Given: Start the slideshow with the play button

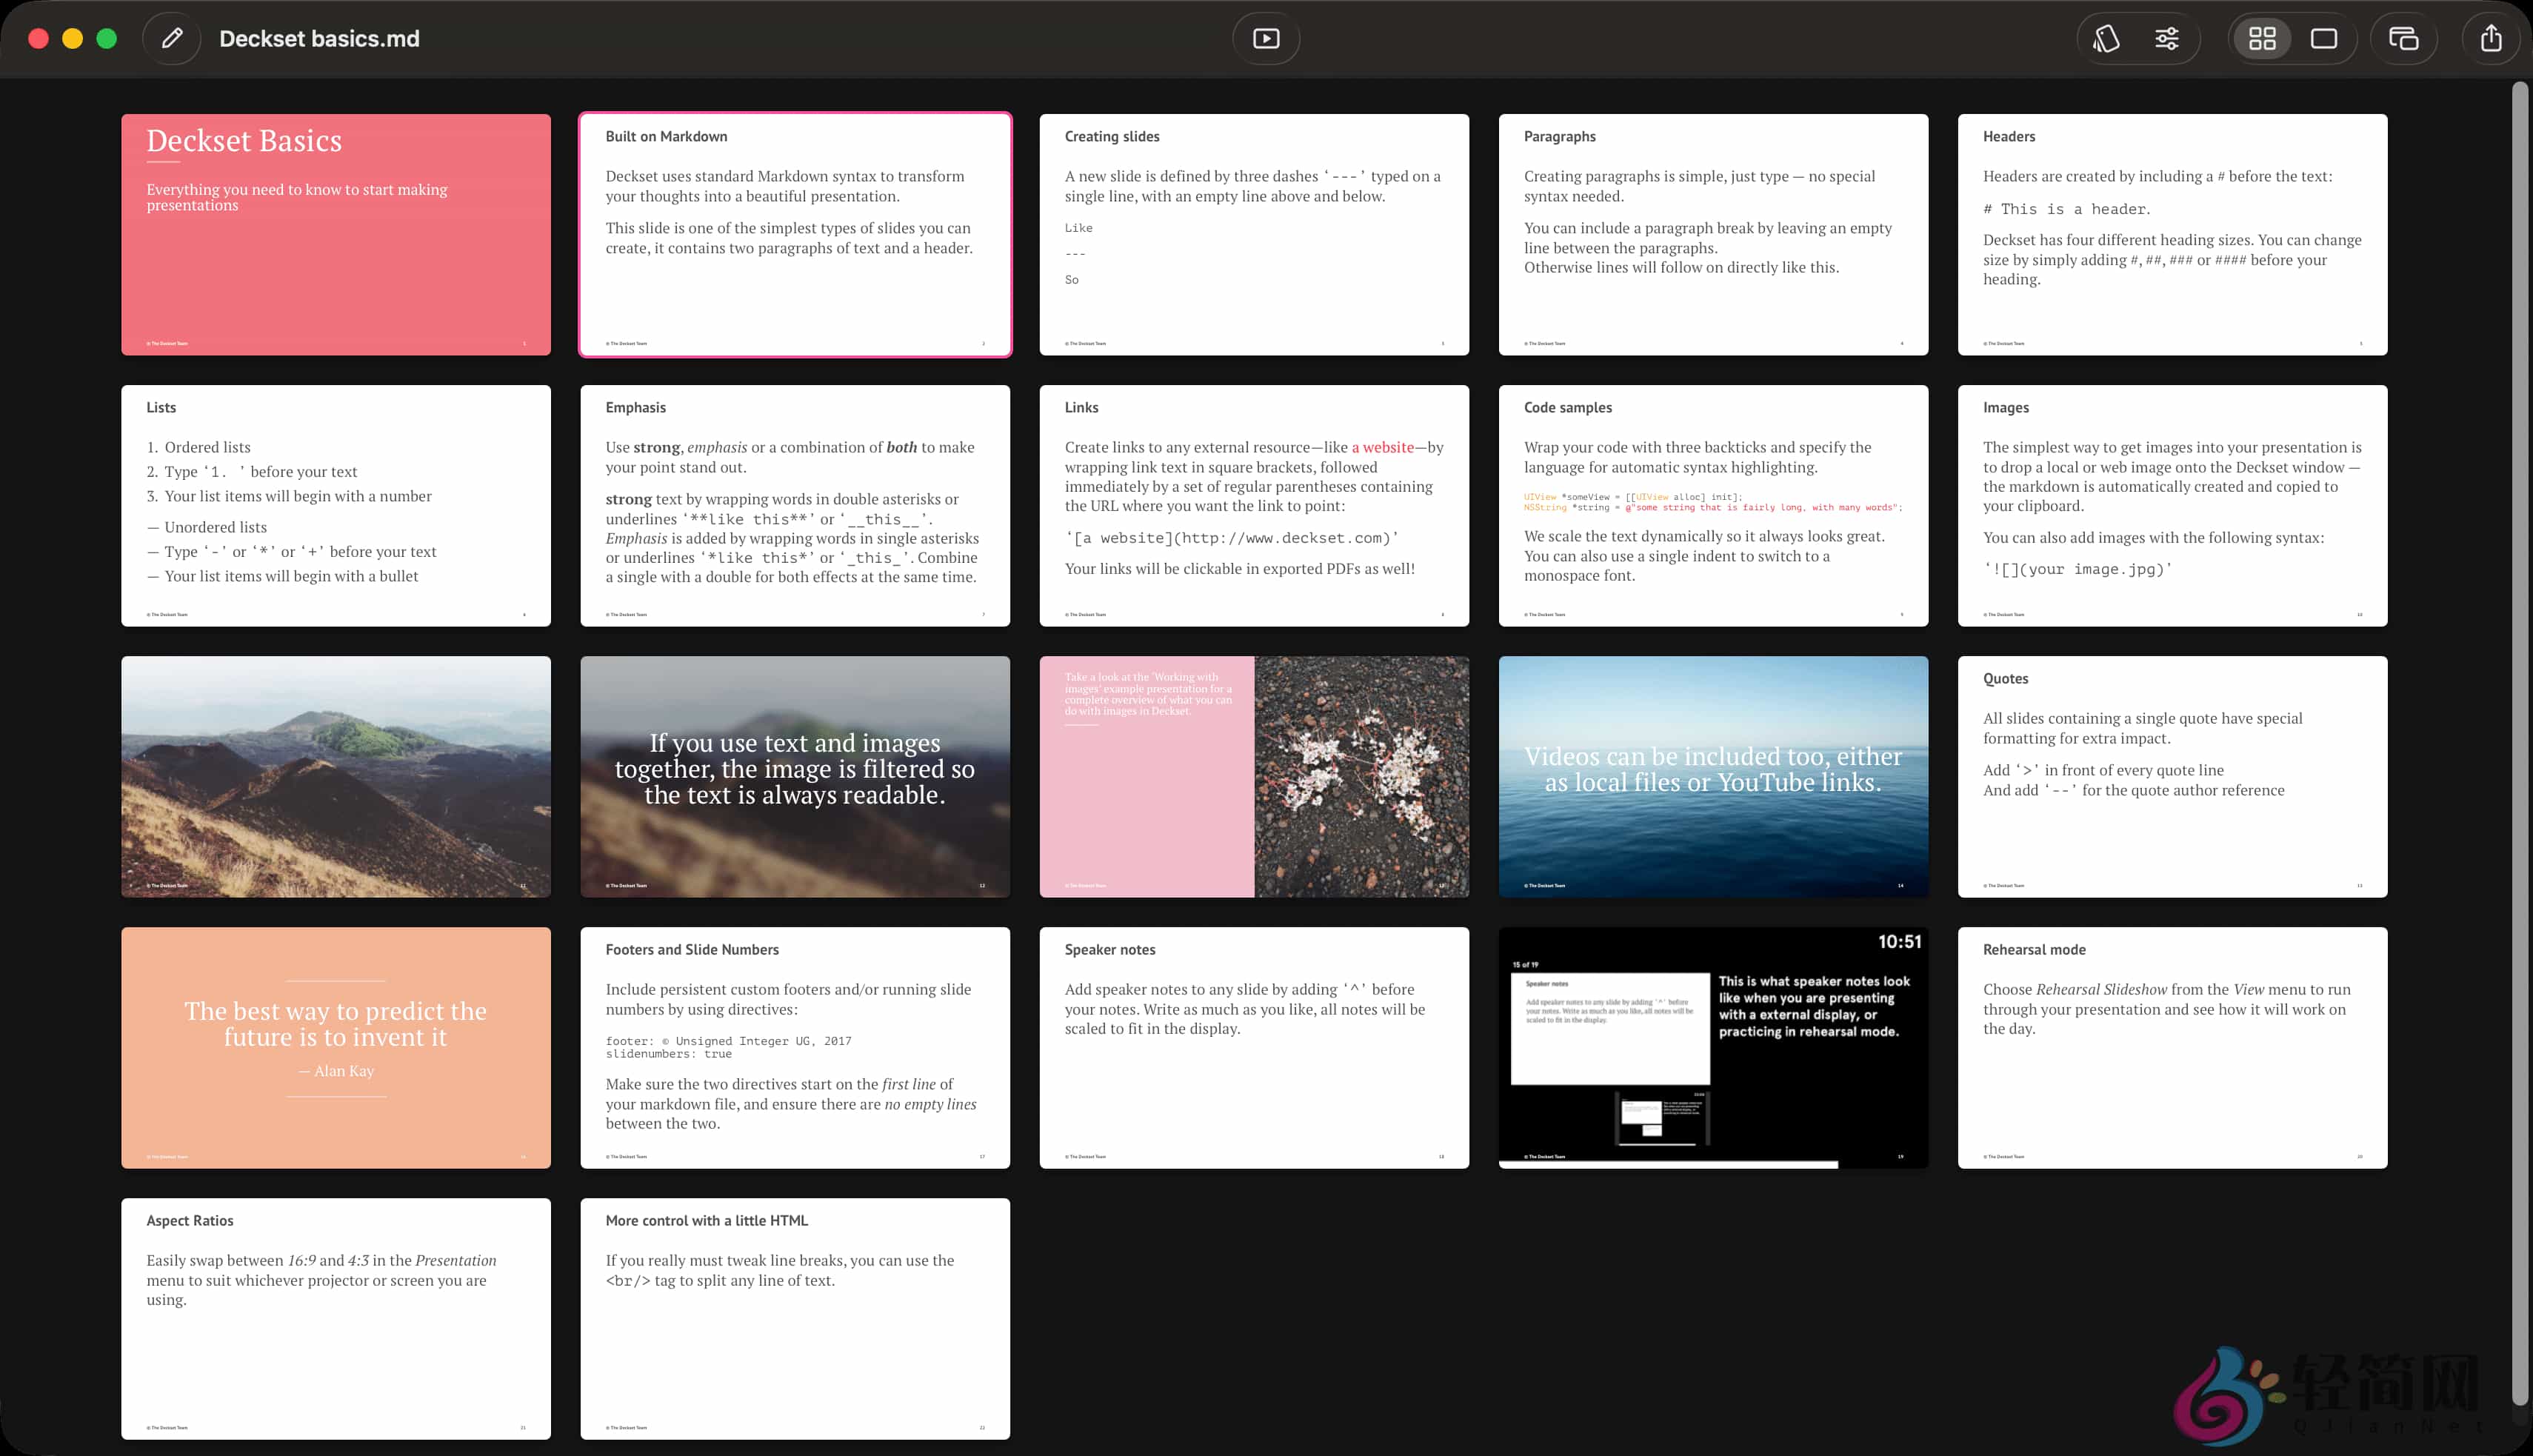Looking at the screenshot, I should 1265,38.
